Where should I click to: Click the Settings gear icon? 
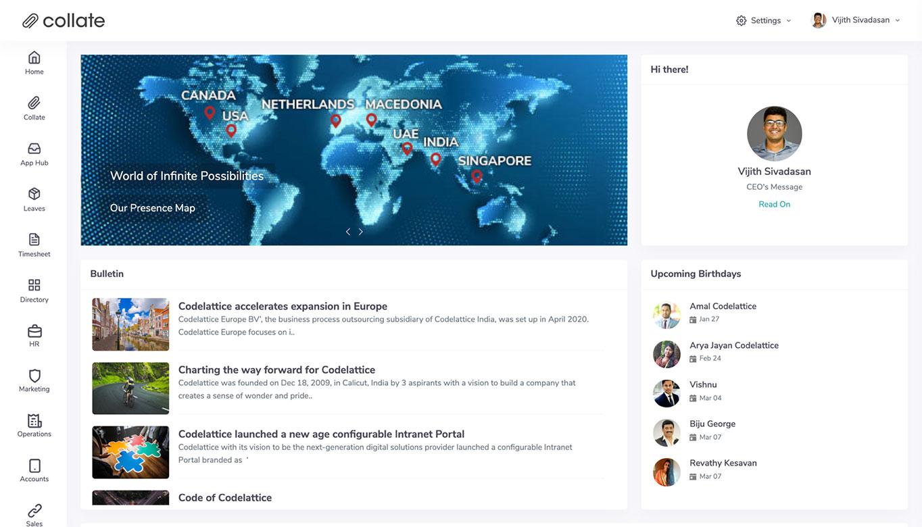coord(742,20)
